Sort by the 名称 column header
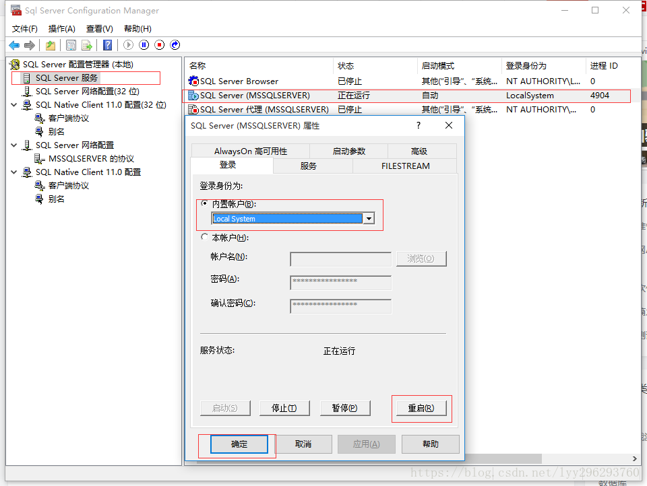The image size is (647, 486). coord(259,66)
